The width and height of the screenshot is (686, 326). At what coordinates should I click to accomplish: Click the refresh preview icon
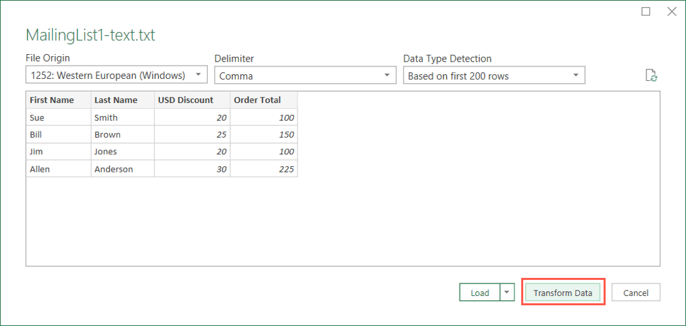click(x=650, y=75)
